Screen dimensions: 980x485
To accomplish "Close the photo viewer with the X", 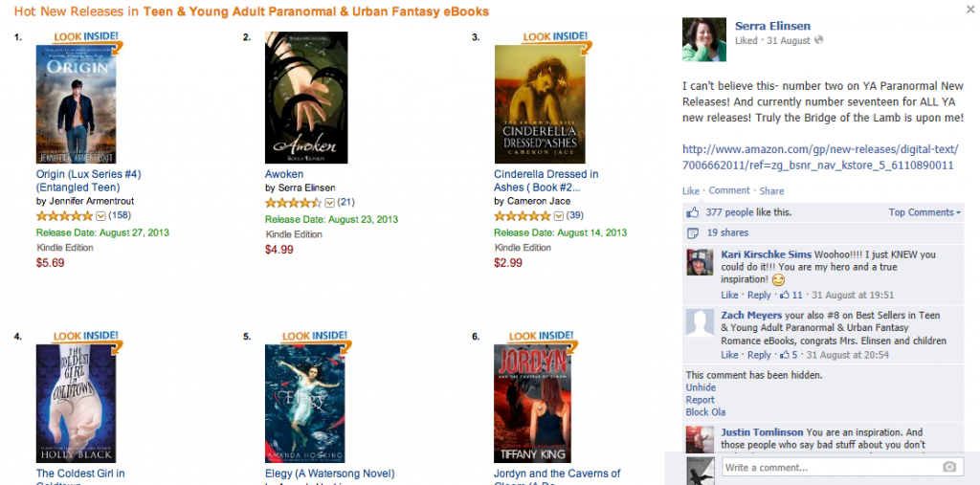I will point(970,8).
